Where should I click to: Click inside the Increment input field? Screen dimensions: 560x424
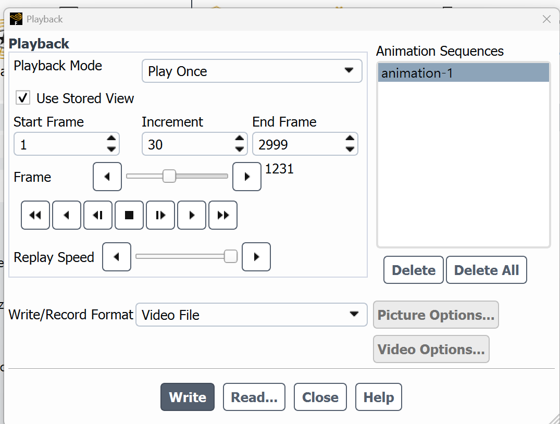point(188,144)
